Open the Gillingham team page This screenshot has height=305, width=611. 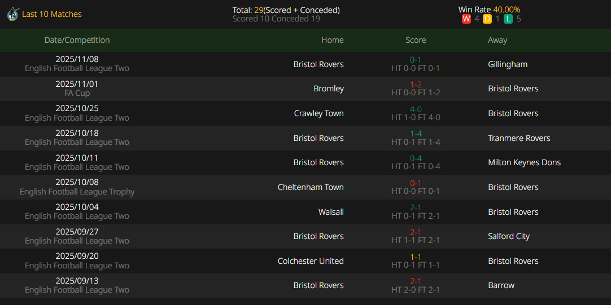(x=507, y=64)
